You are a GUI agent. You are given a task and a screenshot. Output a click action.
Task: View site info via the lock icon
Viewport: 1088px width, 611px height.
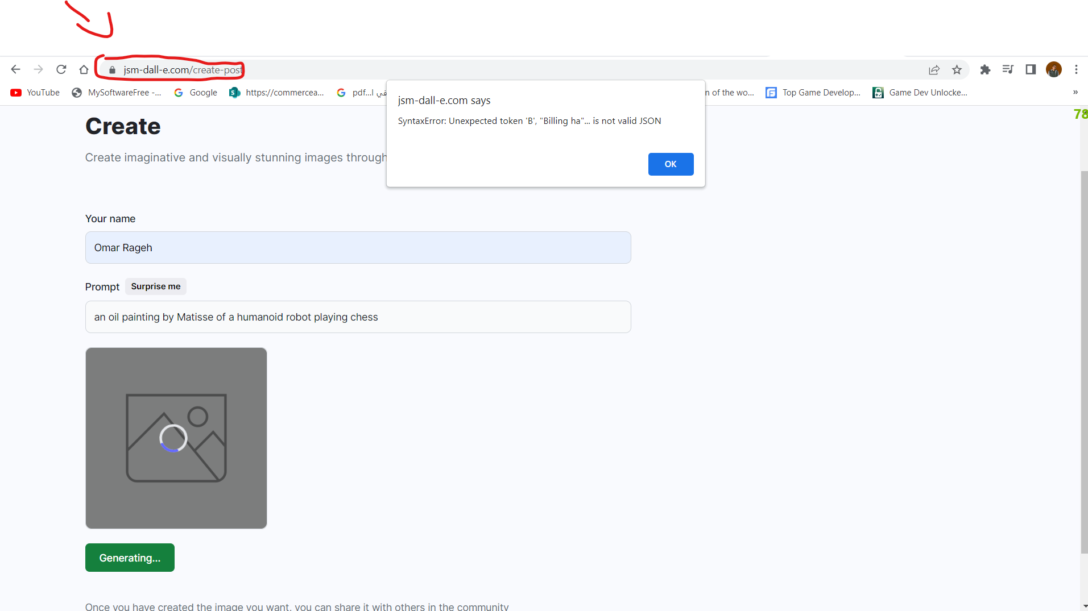coord(112,70)
